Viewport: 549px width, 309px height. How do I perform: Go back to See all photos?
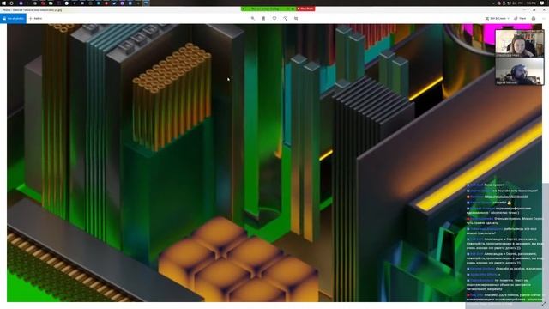(x=13, y=19)
